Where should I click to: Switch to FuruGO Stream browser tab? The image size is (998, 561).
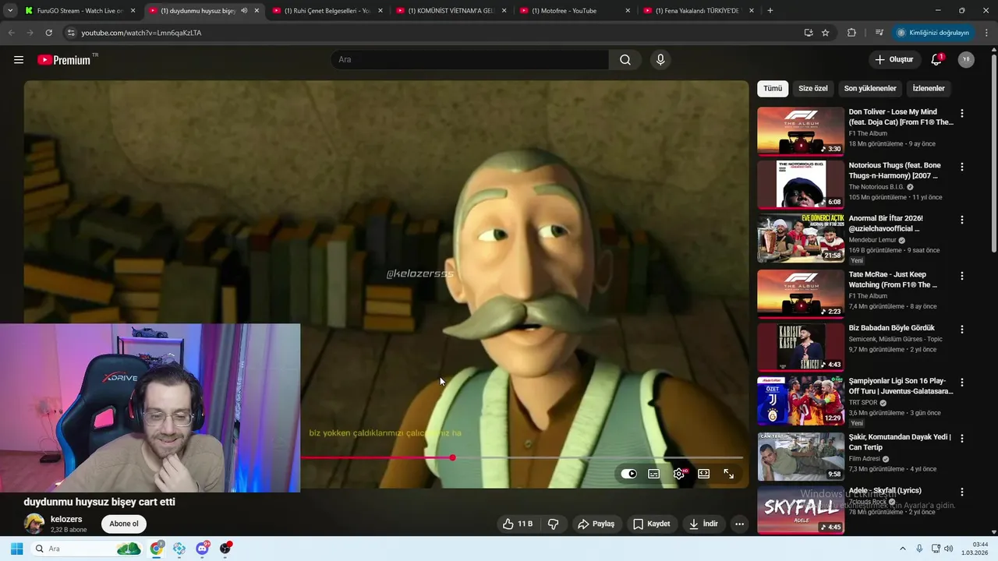pyautogui.click(x=80, y=11)
